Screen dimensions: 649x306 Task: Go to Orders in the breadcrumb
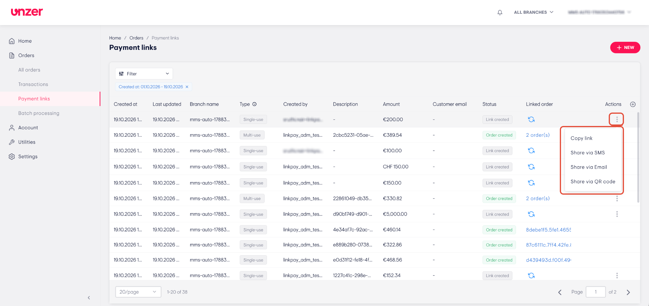click(x=136, y=38)
